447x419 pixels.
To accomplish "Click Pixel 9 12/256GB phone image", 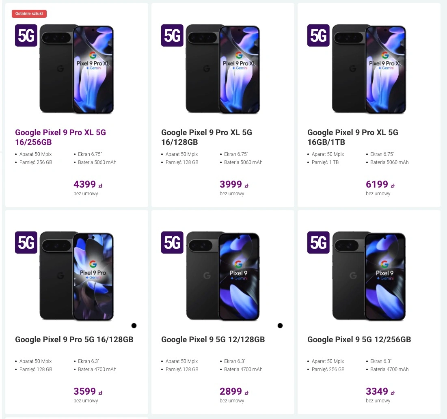I will tap(369, 276).
